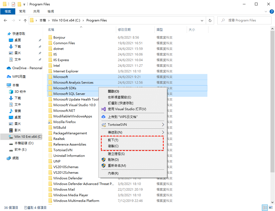Select the dotnet folder
The width and height of the screenshot is (275, 211).
pyautogui.click(x=58, y=49)
